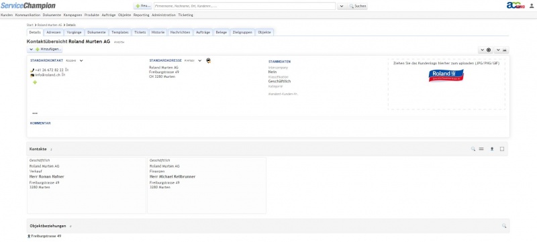This screenshot has width=537, height=242.
Task: Switch to the Adressen tab
Action: point(54,32)
